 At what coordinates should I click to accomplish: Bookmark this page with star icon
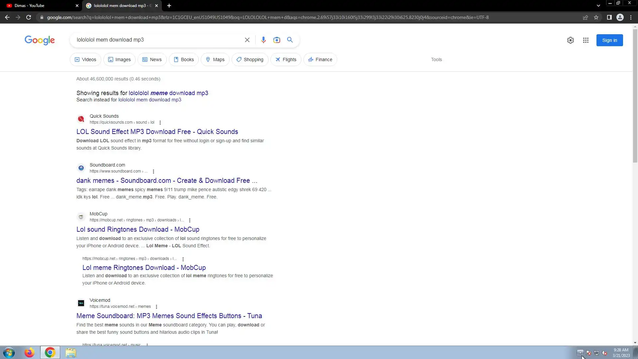596,17
